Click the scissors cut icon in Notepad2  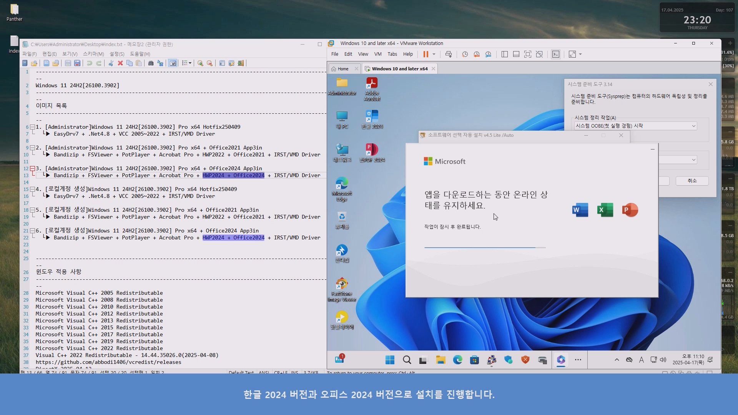tap(111, 63)
